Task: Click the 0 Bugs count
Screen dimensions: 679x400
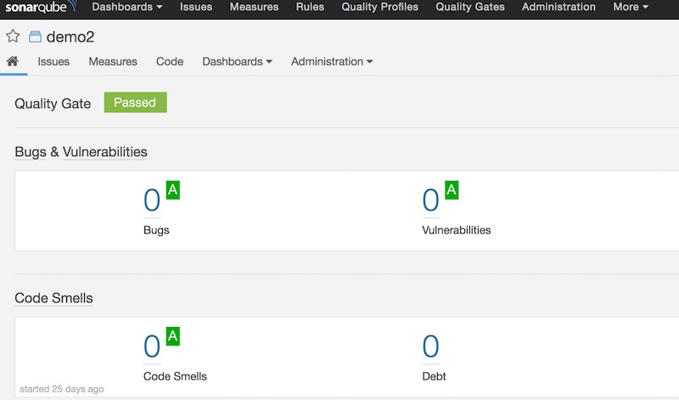Action: pos(152,200)
